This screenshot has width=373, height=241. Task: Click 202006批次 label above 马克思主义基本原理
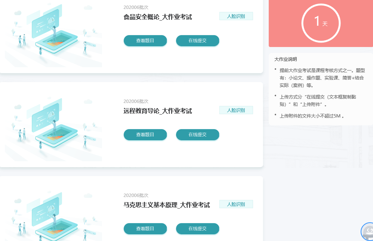coord(136,195)
